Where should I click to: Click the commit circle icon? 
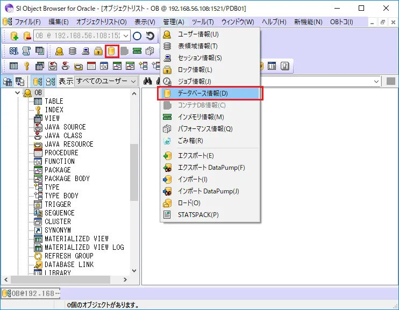point(137,36)
